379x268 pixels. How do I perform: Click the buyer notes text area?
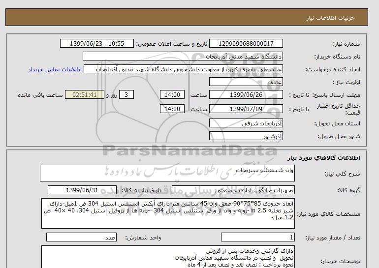(x=168, y=257)
